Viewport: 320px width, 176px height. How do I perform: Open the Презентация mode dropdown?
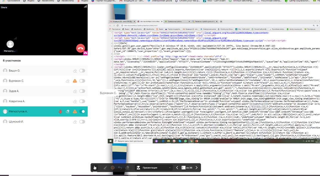coord(154,168)
